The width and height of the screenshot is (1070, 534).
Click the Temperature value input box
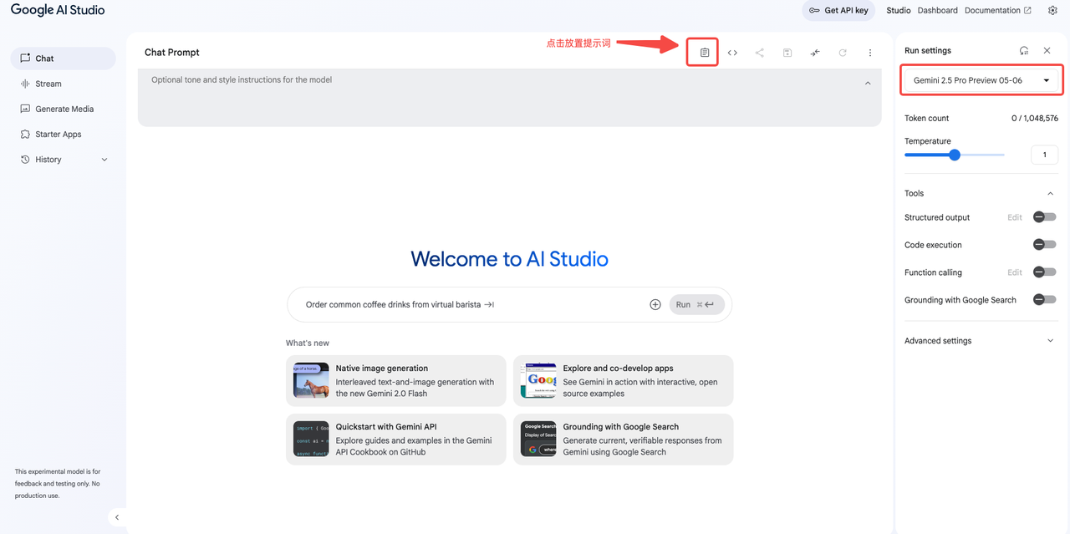[x=1045, y=155]
